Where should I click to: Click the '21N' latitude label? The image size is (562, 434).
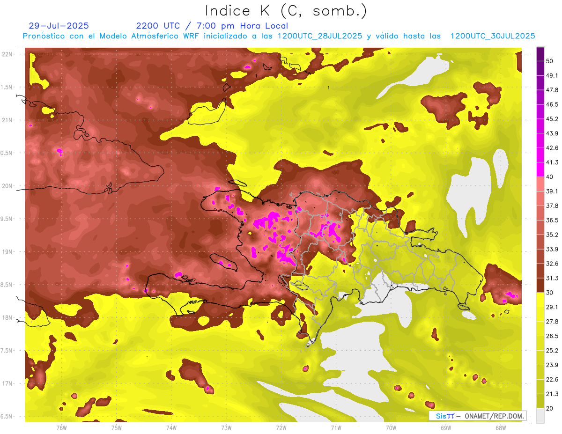point(7,120)
